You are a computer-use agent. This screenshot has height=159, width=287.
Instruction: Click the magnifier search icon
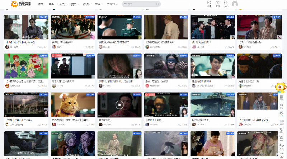157,4
